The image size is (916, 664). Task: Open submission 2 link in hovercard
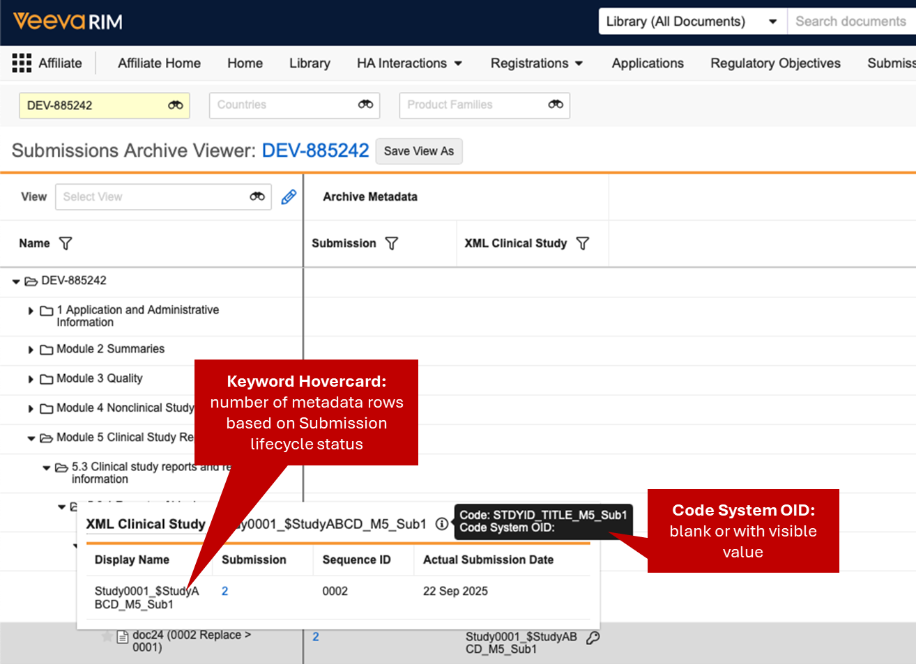point(224,591)
